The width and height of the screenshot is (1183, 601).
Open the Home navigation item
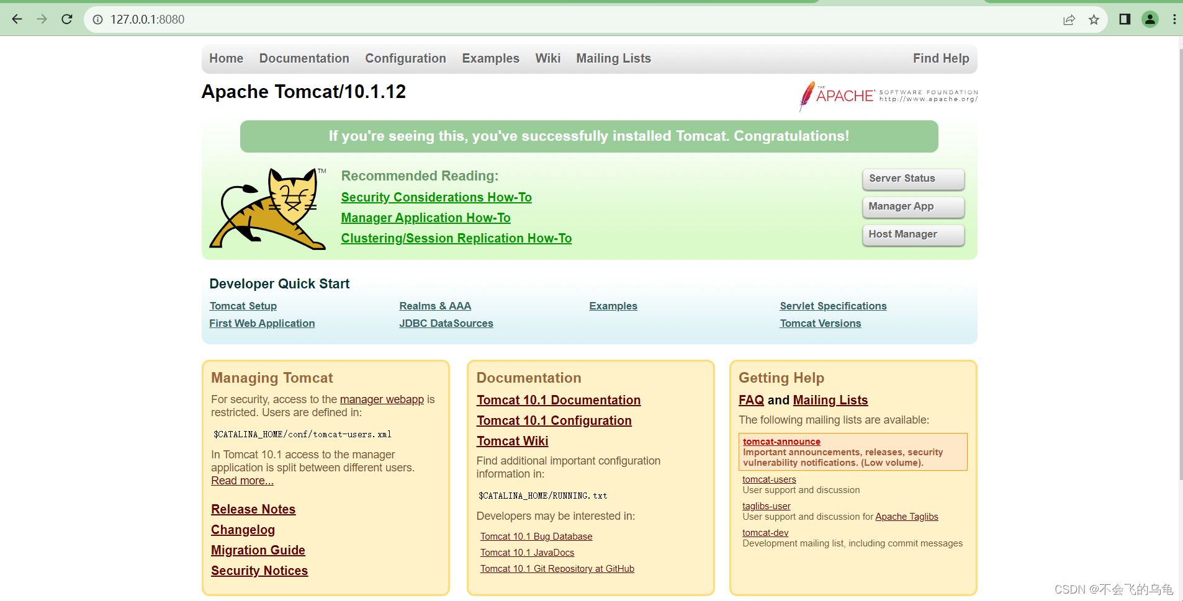(226, 58)
